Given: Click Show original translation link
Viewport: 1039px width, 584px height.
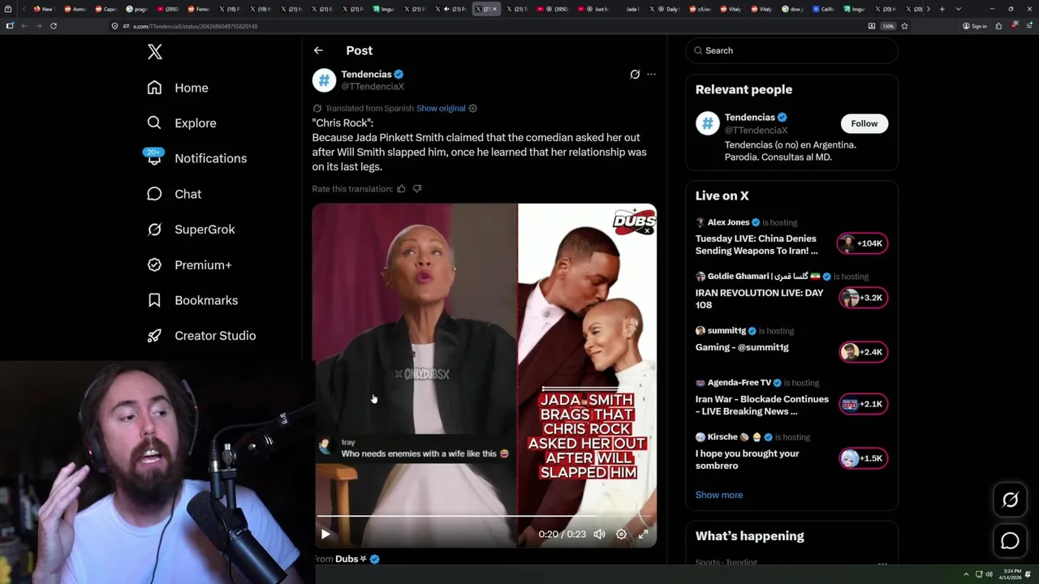Looking at the screenshot, I should (441, 108).
